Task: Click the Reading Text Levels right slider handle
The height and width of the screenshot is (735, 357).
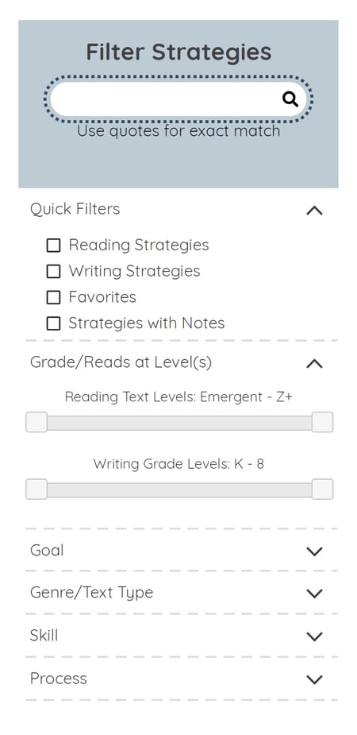Action: click(322, 422)
